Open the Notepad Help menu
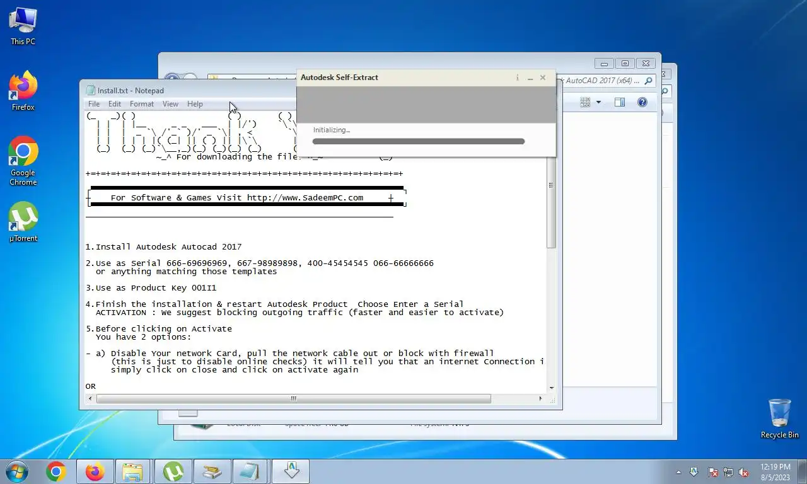This screenshot has width=807, height=484. [x=195, y=104]
